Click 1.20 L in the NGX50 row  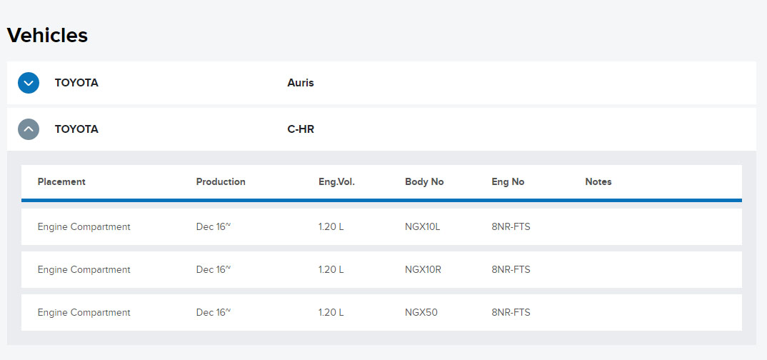point(331,312)
